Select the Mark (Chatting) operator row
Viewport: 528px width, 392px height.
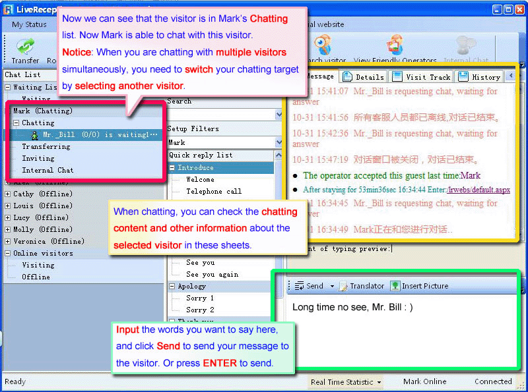coord(42,111)
